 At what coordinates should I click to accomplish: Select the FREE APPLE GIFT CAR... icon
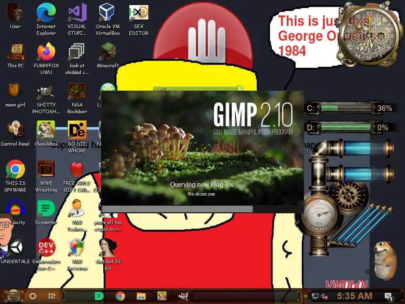tap(77, 176)
